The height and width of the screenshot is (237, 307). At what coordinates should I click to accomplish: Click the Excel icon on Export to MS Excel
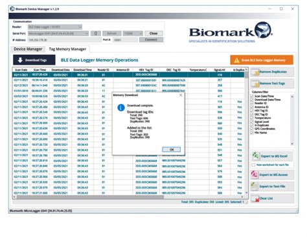pyautogui.click(x=256, y=156)
